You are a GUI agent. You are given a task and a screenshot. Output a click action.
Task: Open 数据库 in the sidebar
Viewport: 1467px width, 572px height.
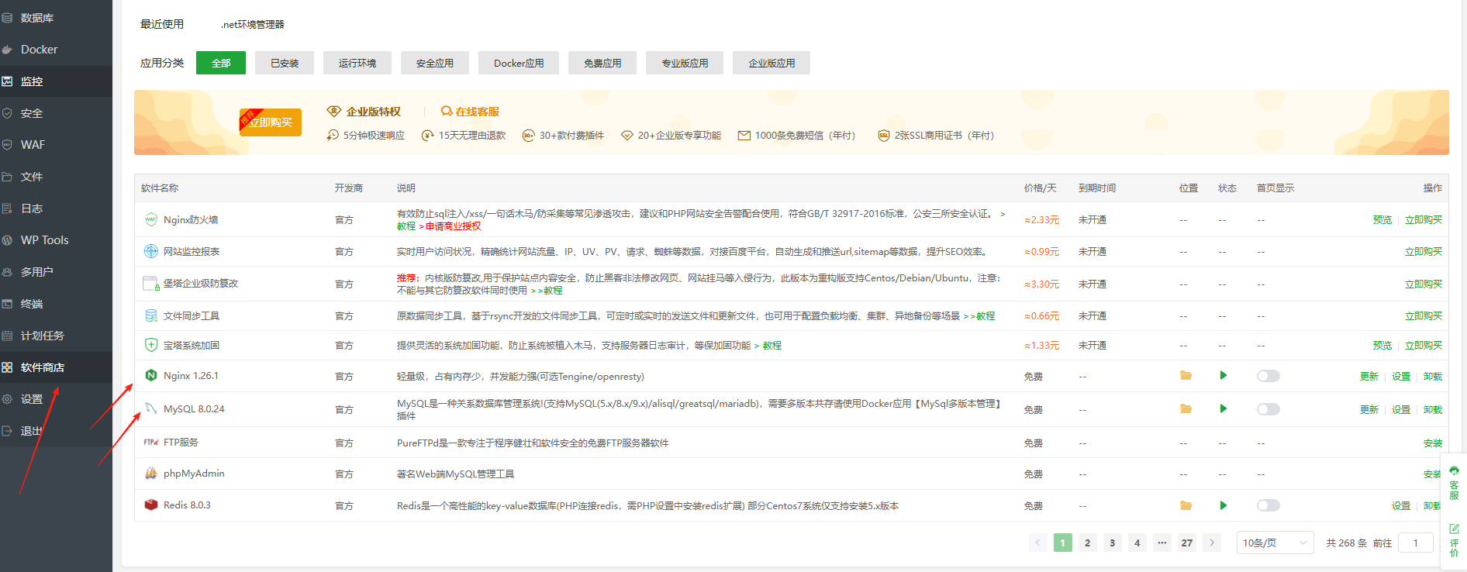pos(56,18)
